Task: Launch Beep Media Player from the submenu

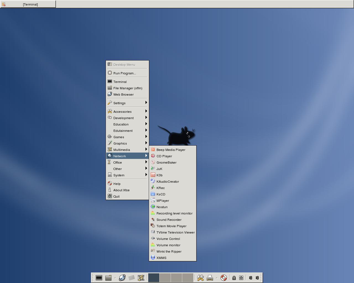Action: click(173, 150)
